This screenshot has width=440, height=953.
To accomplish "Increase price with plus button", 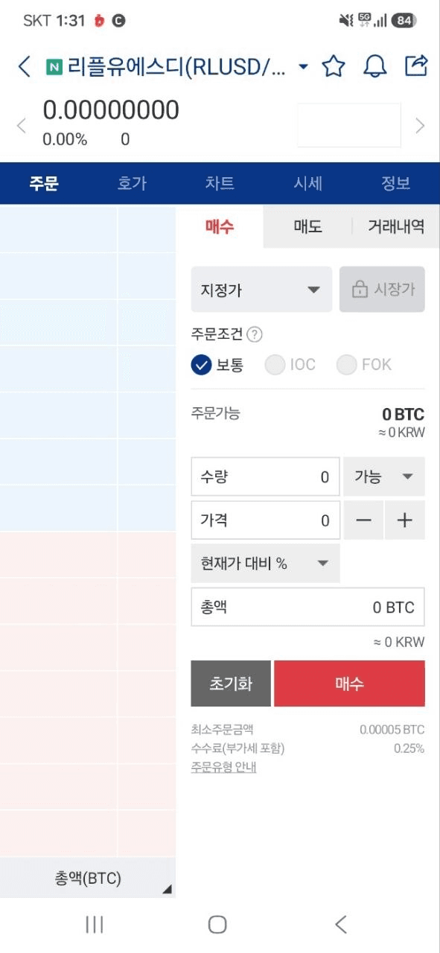I will (405, 520).
